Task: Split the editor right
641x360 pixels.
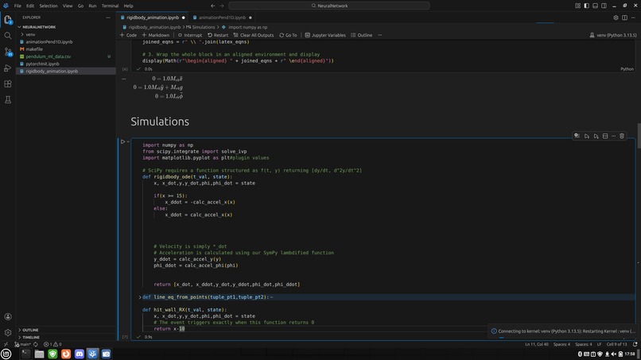Action: point(624,17)
